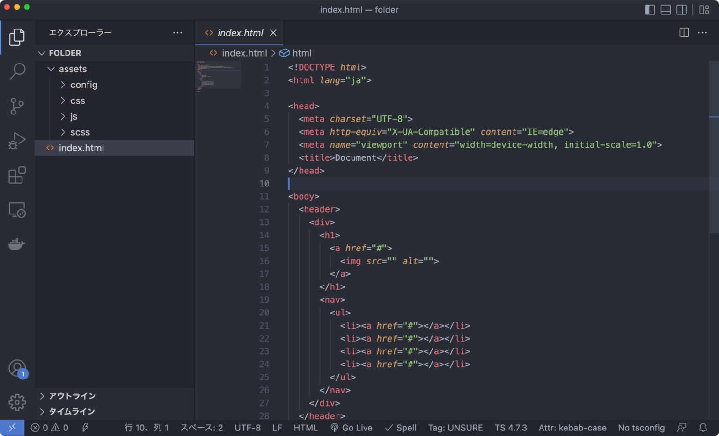Open the Run and Debug icon
This screenshot has height=436, width=719.
pos(17,140)
